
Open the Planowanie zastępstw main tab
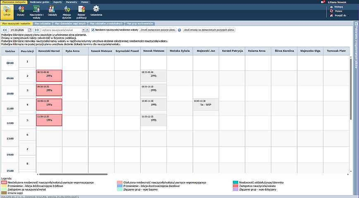[14, 2]
